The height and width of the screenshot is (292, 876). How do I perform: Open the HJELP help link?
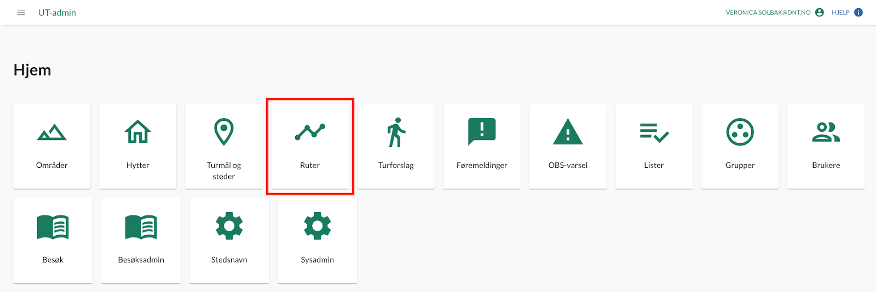pyautogui.click(x=840, y=13)
